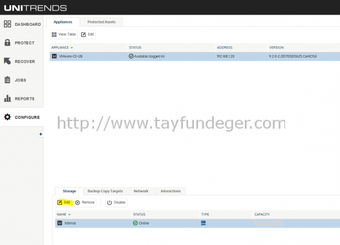Toggle the View: Table layout button
The image size is (340, 245).
[64, 34]
